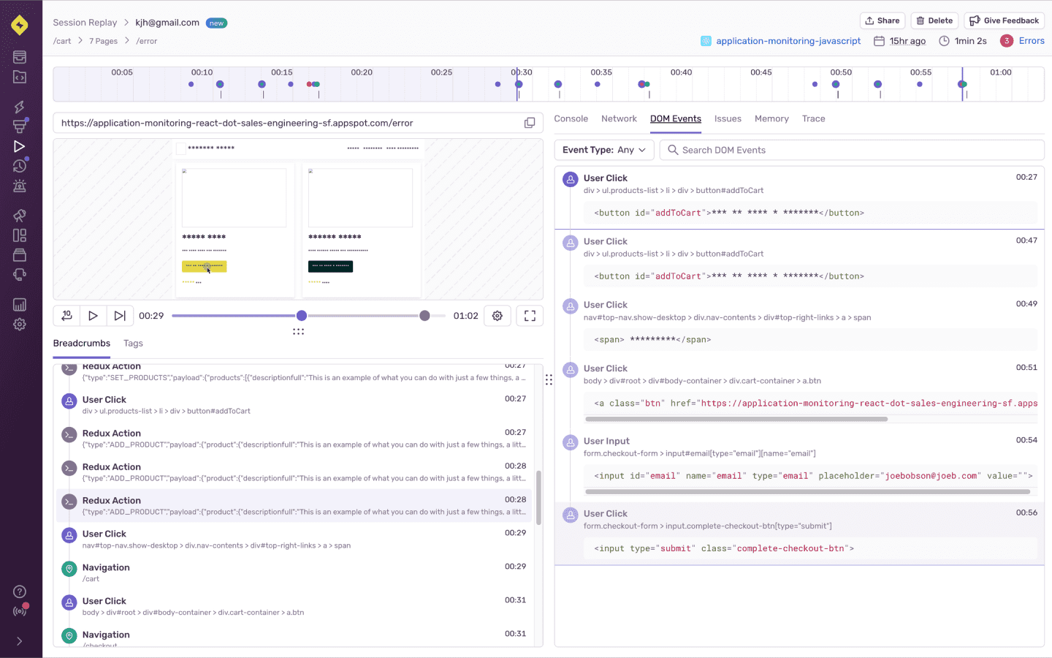
Task: Click the Session Replay breadcrumb link
Action: click(85, 23)
